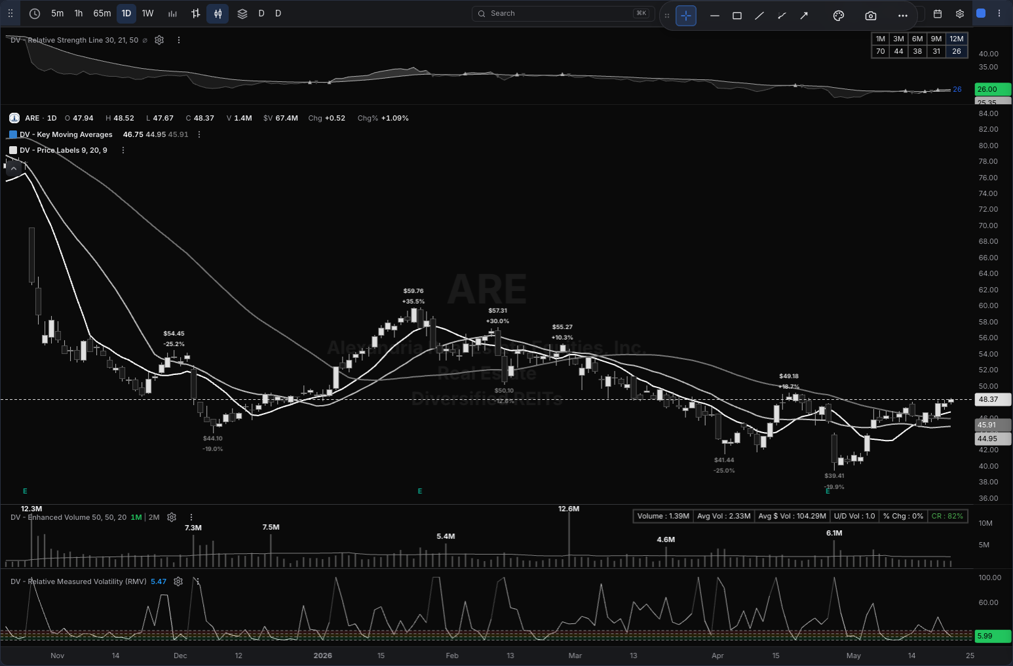
Task: Select the candlestick chart style
Action: point(218,13)
